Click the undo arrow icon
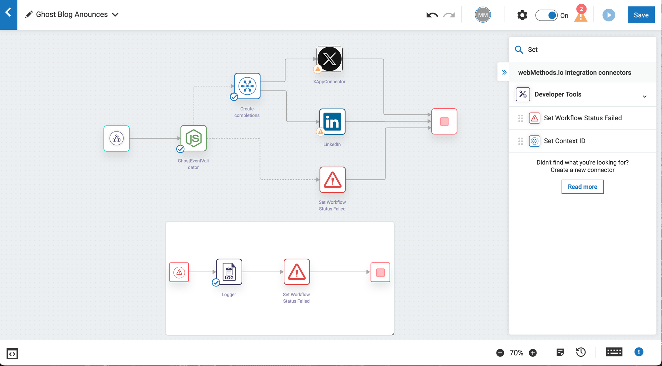The image size is (662, 366). pos(432,15)
